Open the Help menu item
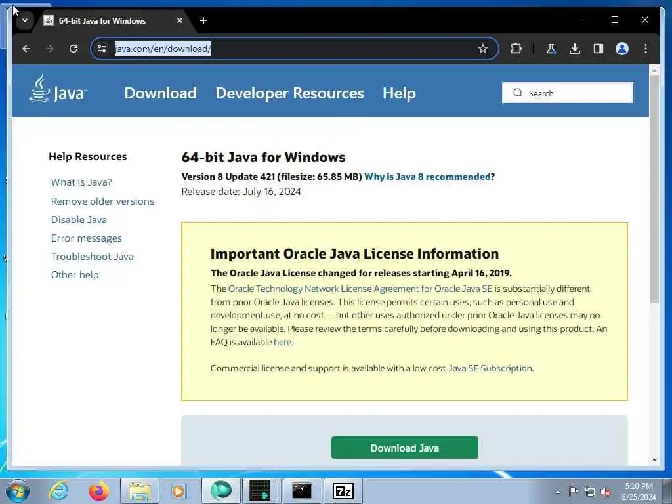Screen dimensions: 672x504 click(399, 93)
